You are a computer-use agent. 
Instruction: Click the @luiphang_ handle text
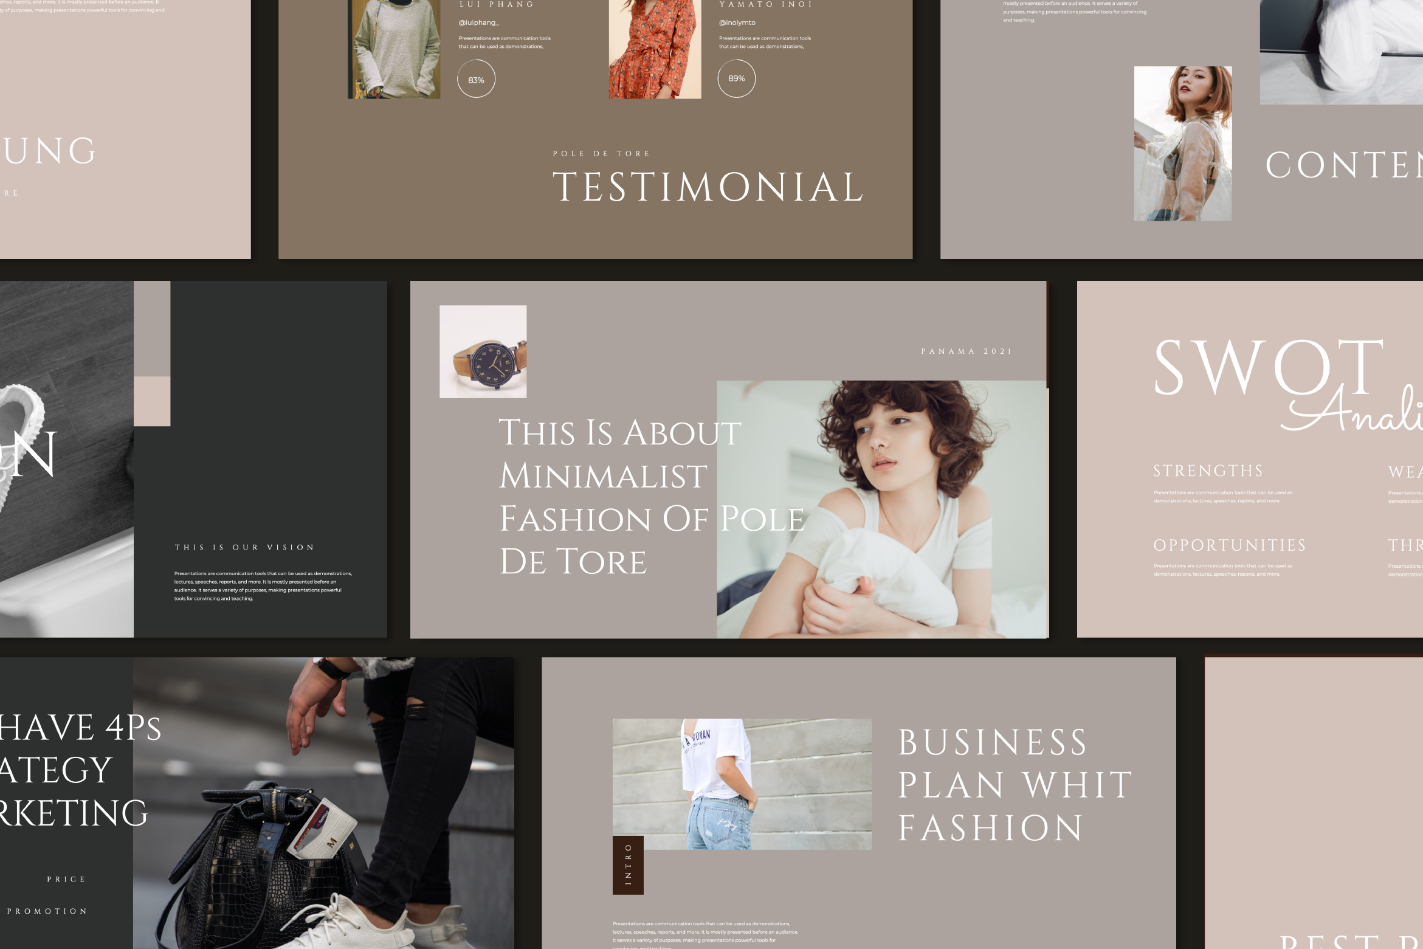click(x=478, y=22)
